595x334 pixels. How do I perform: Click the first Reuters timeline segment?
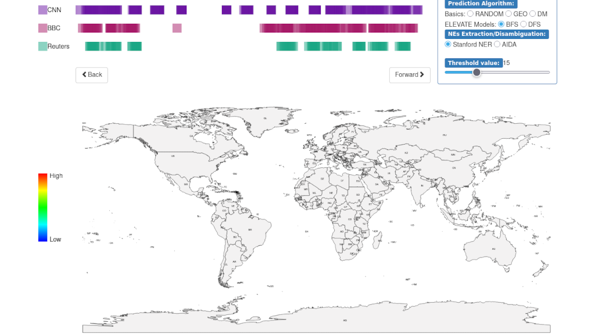[x=103, y=46]
